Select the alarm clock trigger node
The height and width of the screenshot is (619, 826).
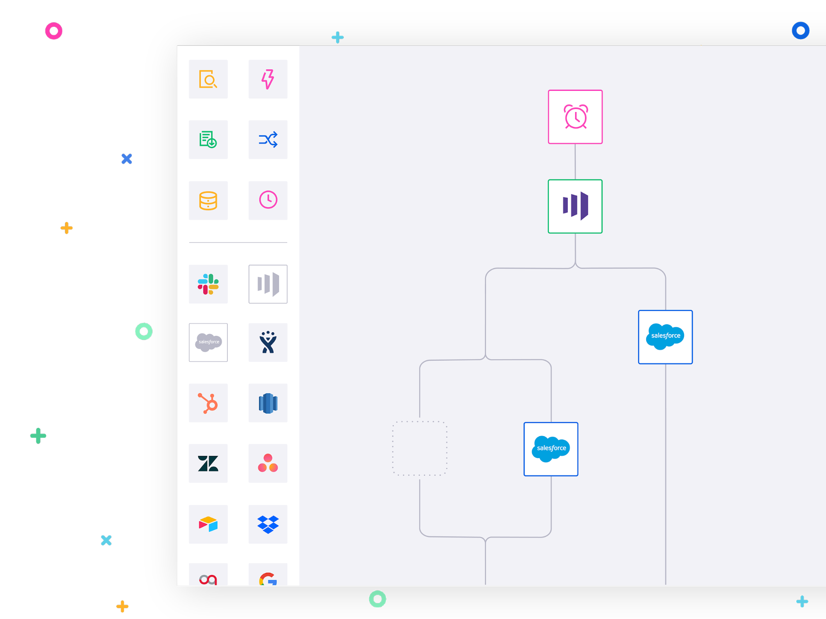575,117
